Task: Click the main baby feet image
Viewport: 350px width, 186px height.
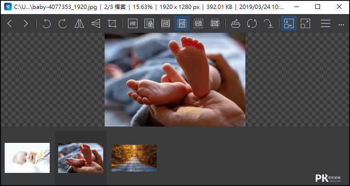Action: click(x=175, y=80)
